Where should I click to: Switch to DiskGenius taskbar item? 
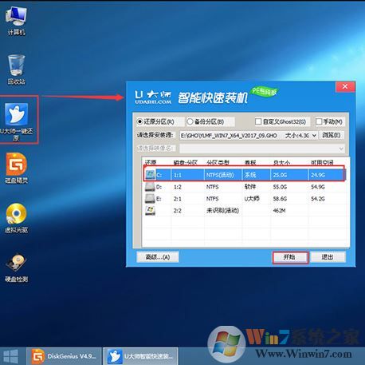tap(64, 356)
